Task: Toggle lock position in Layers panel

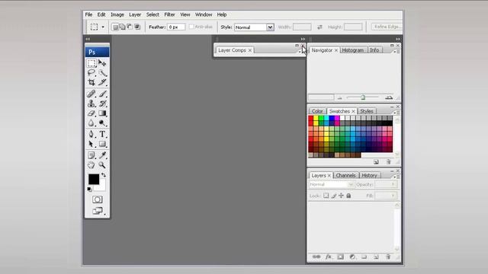Action: [341, 196]
